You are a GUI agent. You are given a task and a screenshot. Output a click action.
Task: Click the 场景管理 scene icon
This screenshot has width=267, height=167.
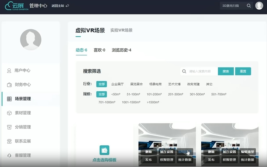tap(9, 99)
